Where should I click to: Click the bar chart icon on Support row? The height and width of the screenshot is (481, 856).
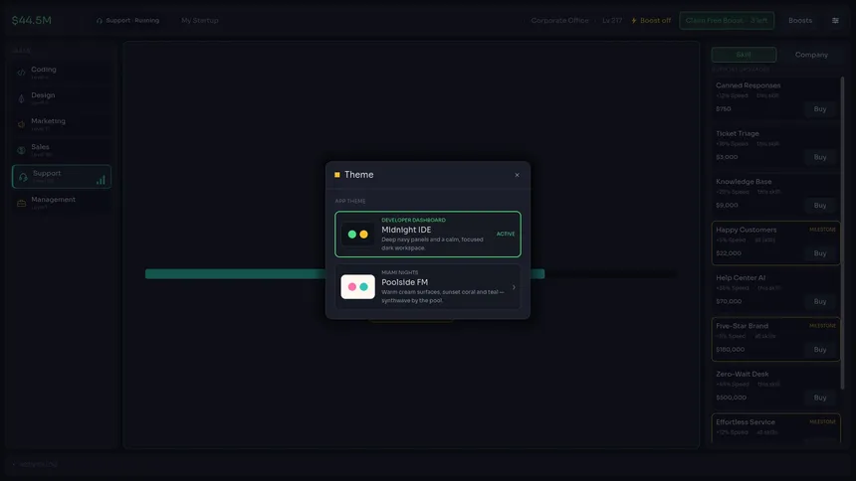[x=101, y=180]
